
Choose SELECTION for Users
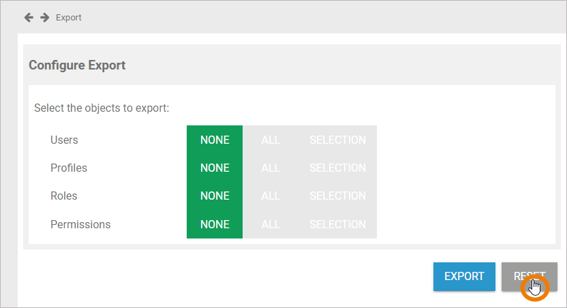[x=337, y=140]
